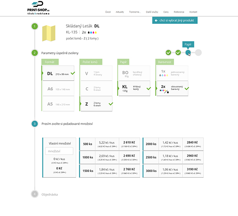The width and height of the screenshot is (238, 216).
Task: Click the teal step 3 circle
Action: (35, 124)
